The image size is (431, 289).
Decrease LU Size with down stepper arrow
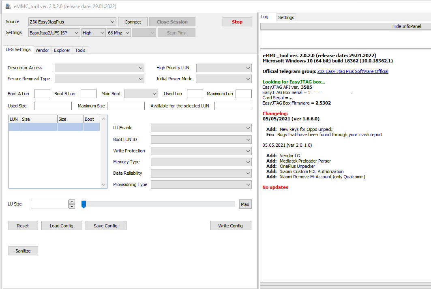tap(72, 206)
